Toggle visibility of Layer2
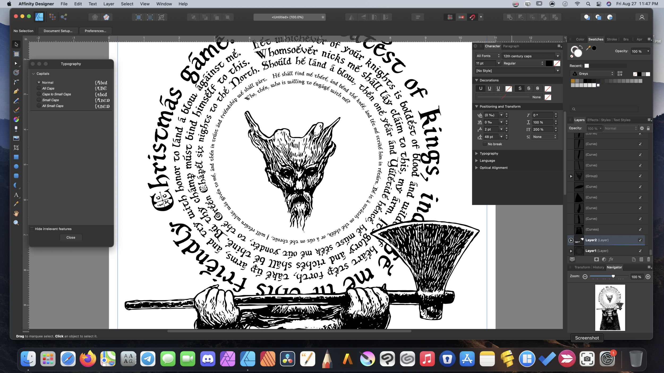The image size is (664, 373). (640, 240)
